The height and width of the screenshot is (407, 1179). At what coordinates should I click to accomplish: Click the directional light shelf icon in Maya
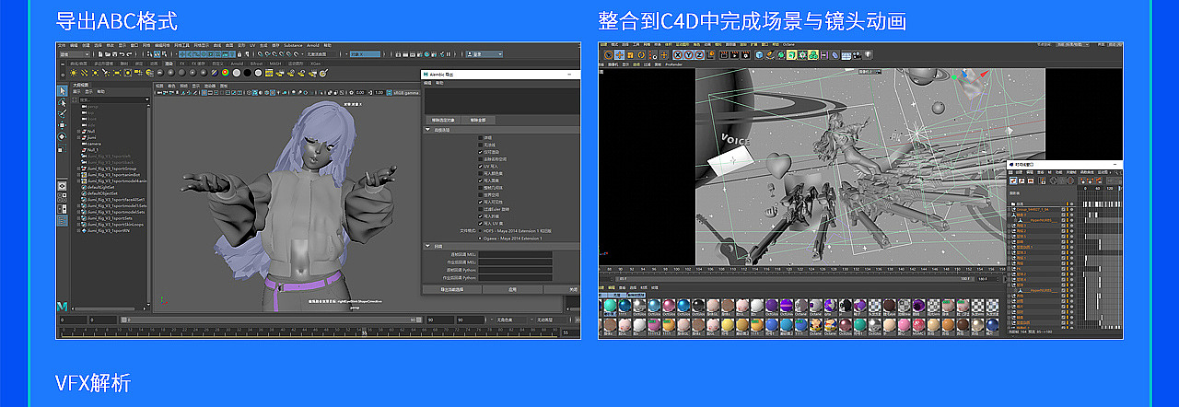coord(85,73)
